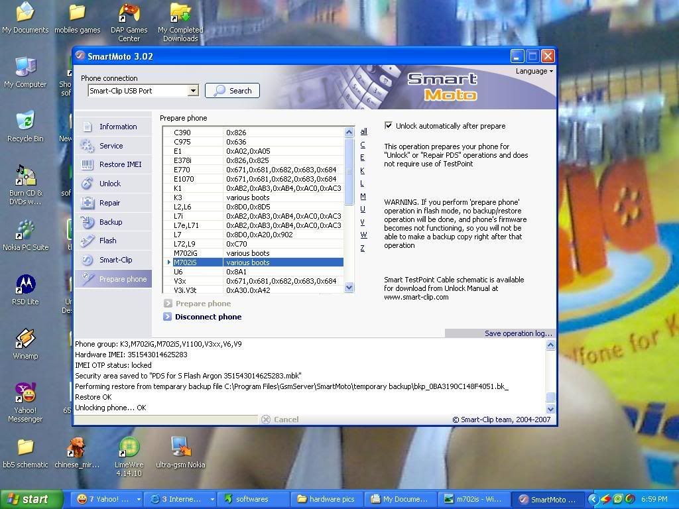The width and height of the screenshot is (679, 509).
Task: Launch Yahoo! Messenger desktop shortcut
Action: coord(25,392)
